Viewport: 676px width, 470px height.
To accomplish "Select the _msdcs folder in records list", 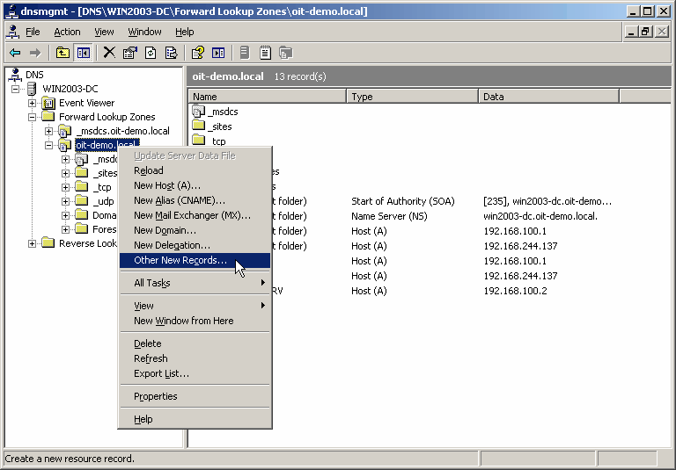I will click(222, 112).
